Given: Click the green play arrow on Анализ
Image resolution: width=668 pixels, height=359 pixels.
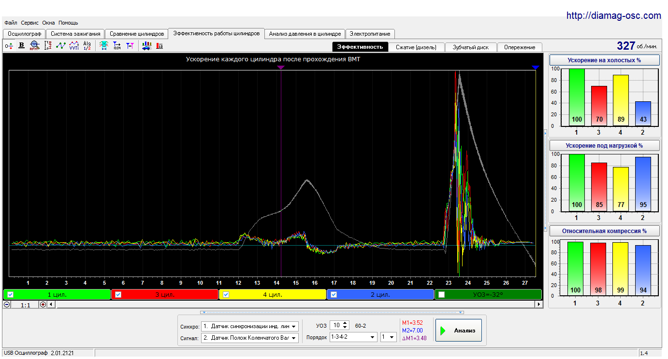Looking at the screenshot, I should pyautogui.click(x=443, y=331).
